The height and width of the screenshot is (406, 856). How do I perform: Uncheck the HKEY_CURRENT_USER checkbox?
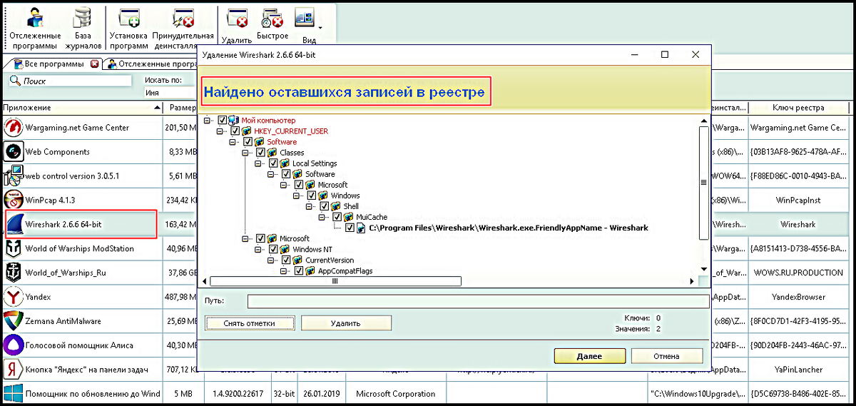point(235,131)
